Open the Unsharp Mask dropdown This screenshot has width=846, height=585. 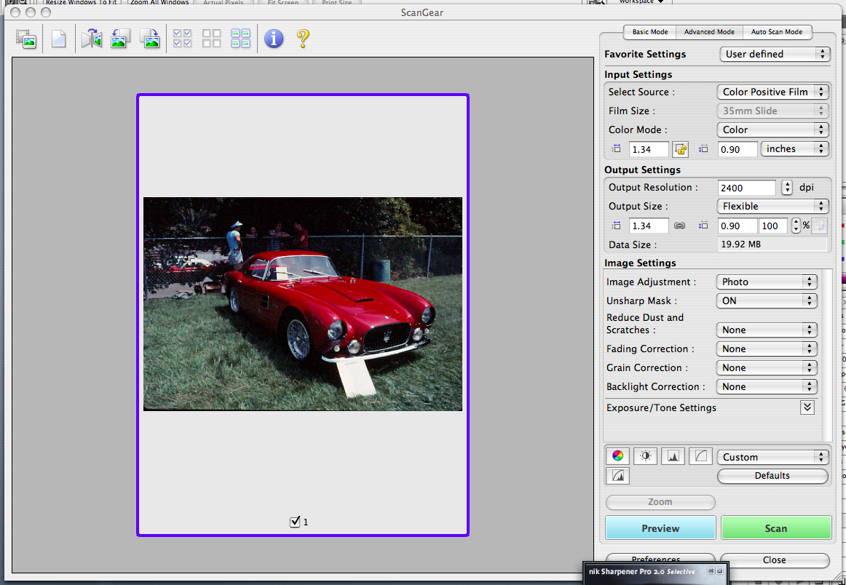click(767, 301)
